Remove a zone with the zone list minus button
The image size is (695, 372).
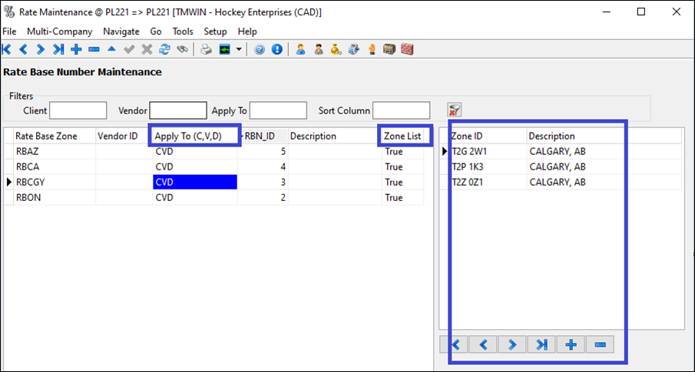(x=600, y=345)
